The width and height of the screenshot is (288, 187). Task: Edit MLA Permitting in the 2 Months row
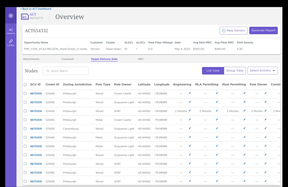(x=217, y=111)
